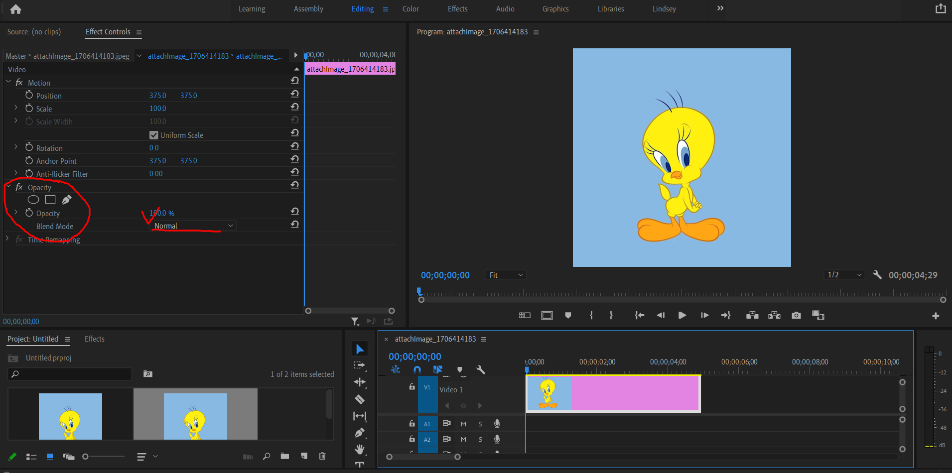The height and width of the screenshot is (473, 952).
Task: Select the Razor tool
Action: [x=360, y=399]
